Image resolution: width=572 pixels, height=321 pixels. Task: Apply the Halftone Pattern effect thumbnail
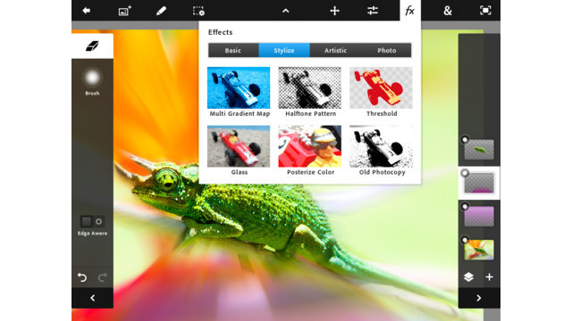[x=310, y=87]
